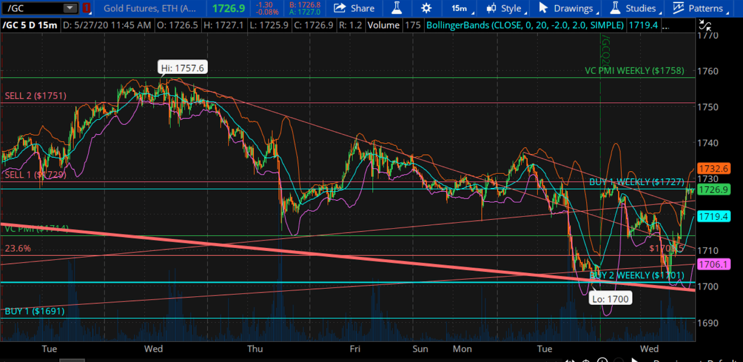Select the Hi: 1757.6 price bubble
This screenshot has height=362, width=743.
point(182,68)
